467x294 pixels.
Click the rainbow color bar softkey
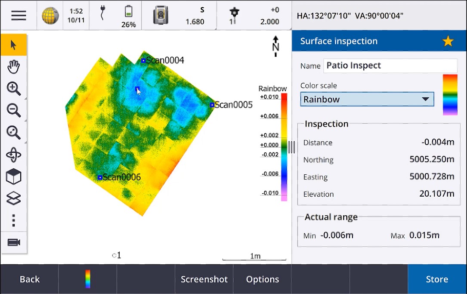tap(87, 279)
